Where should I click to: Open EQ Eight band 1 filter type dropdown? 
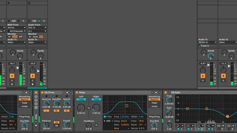pos(180,126)
